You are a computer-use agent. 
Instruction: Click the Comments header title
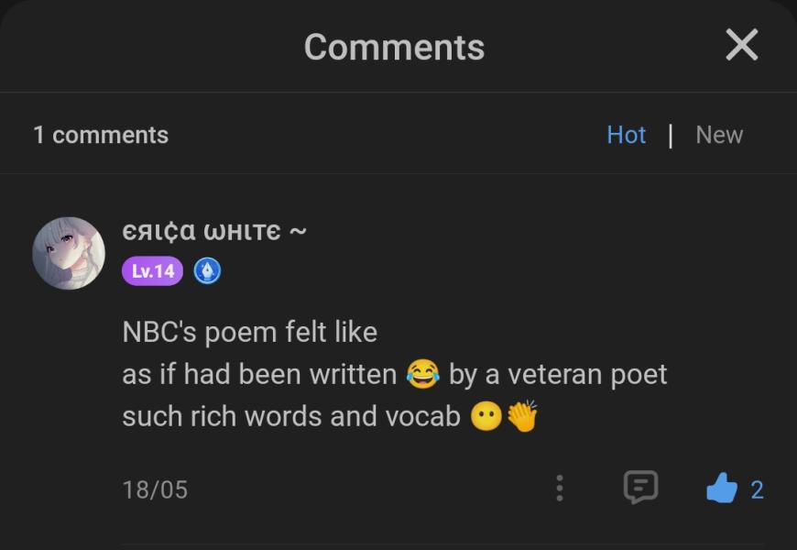(394, 47)
